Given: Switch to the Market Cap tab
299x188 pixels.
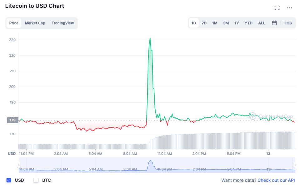Looking at the screenshot, I should (x=35, y=23).
